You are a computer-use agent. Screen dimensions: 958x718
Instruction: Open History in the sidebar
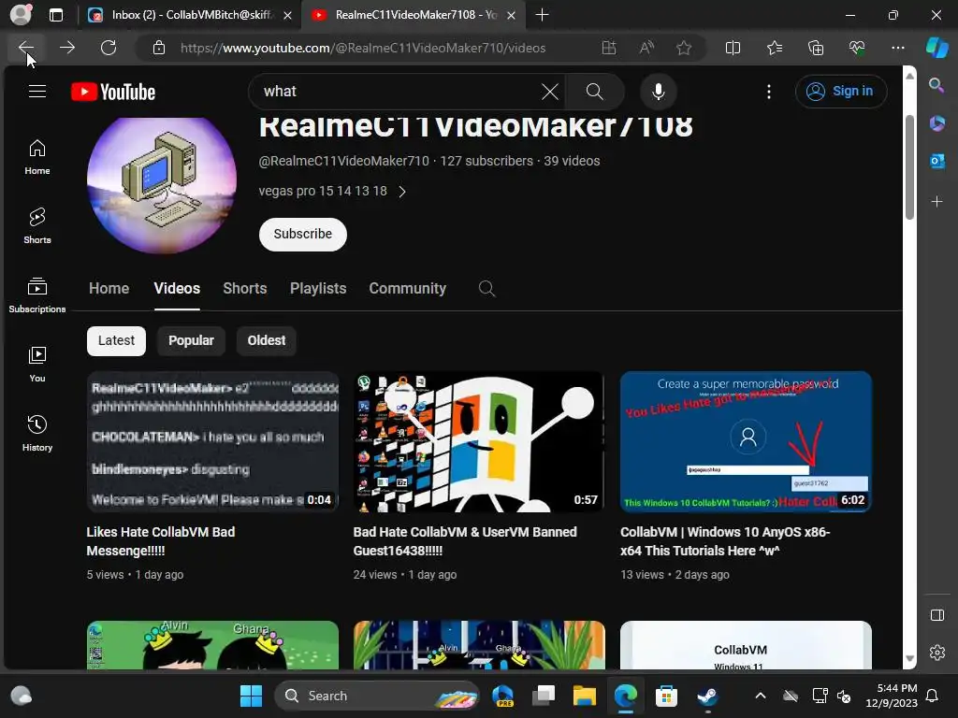37,434
